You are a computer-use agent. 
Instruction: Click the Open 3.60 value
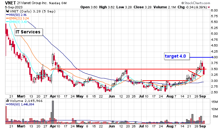click(89, 7)
